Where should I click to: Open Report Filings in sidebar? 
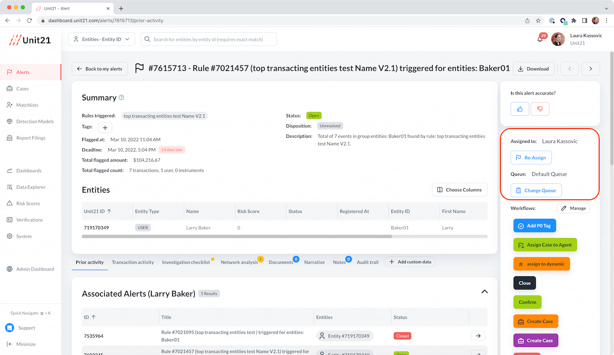[31, 138]
